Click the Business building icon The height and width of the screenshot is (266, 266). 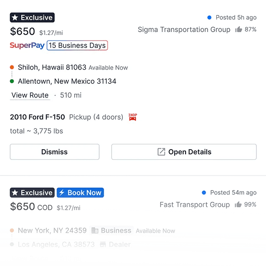(x=95, y=231)
